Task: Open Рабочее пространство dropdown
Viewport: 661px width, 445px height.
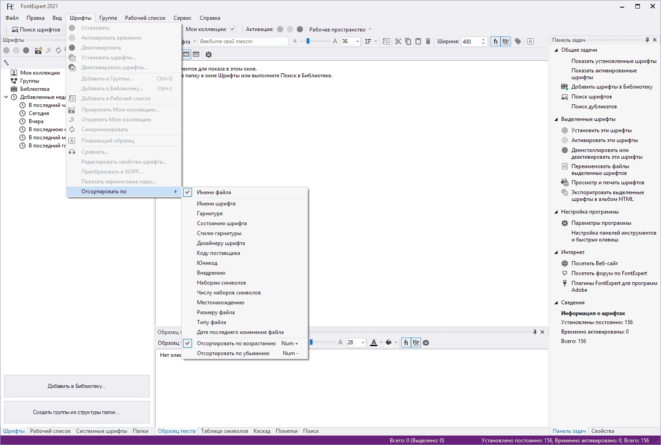Action: 340,30
